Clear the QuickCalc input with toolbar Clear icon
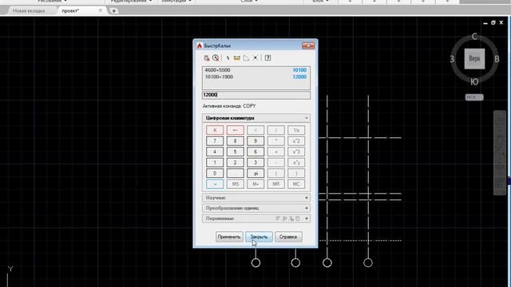 (x=207, y=58)
